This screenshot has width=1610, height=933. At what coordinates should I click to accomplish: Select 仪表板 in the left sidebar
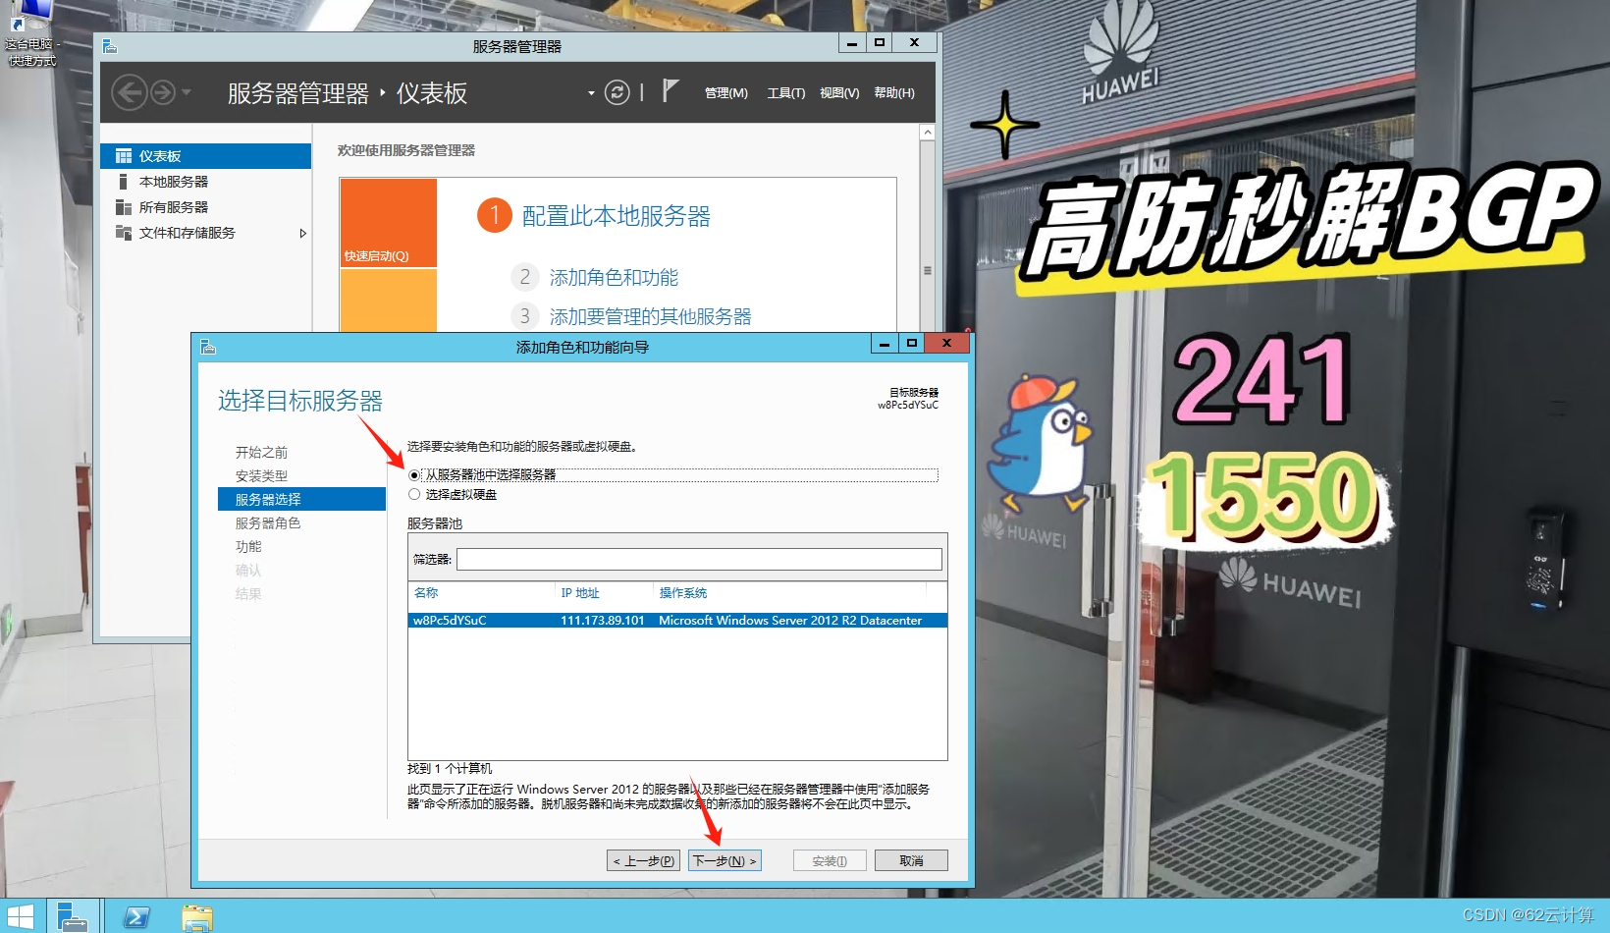(206, 156)
